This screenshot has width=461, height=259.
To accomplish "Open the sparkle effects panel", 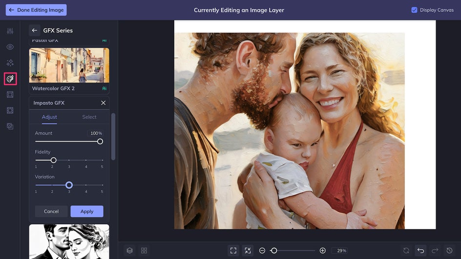I will (x=10, y=63).
